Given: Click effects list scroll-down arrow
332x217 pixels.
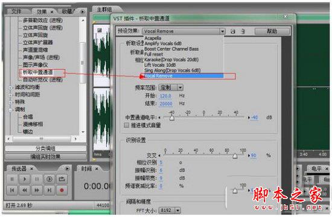Looking at the screenshot, I should coord(83,132).
